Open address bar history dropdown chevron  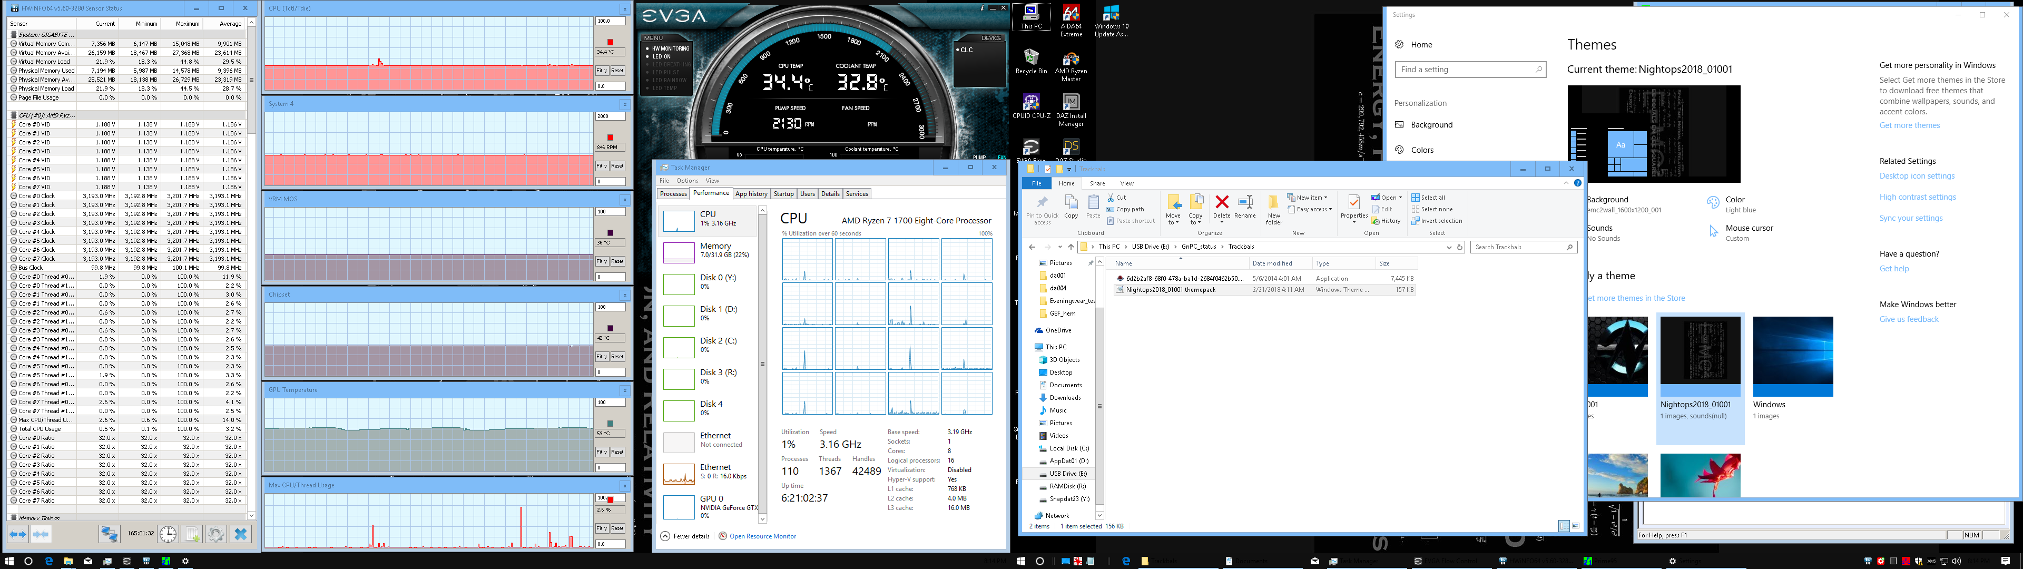pos(1449,247)
